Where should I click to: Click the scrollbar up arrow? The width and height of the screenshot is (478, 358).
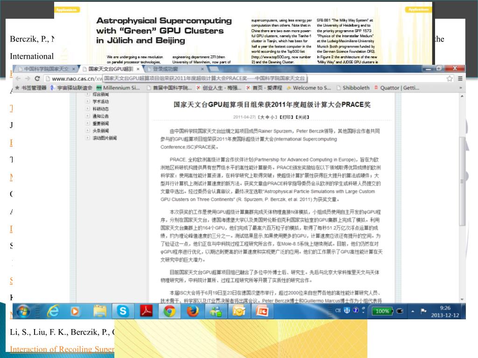[x=462, y=96]
